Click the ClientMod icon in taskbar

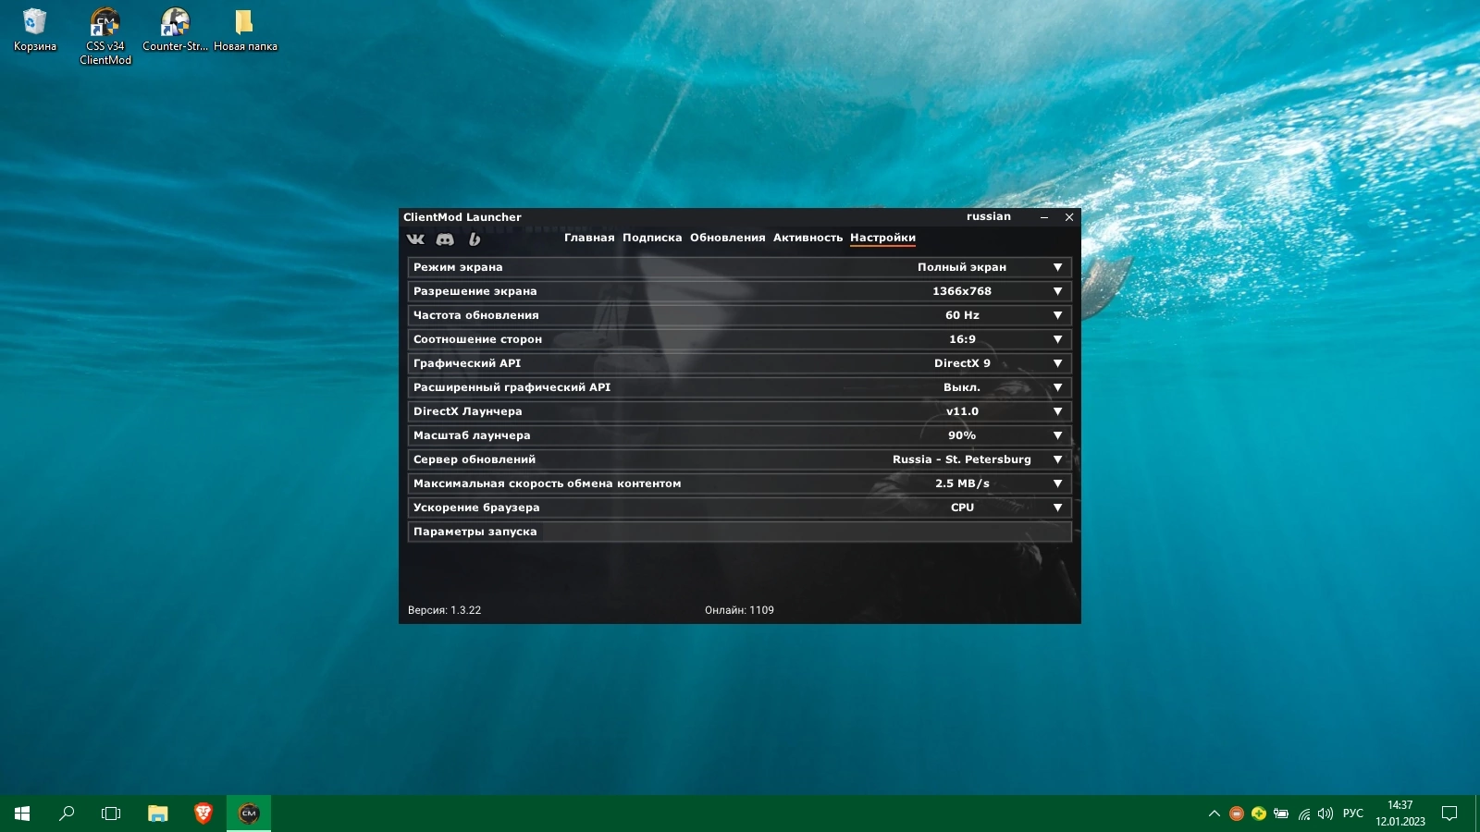coord(249,814)
